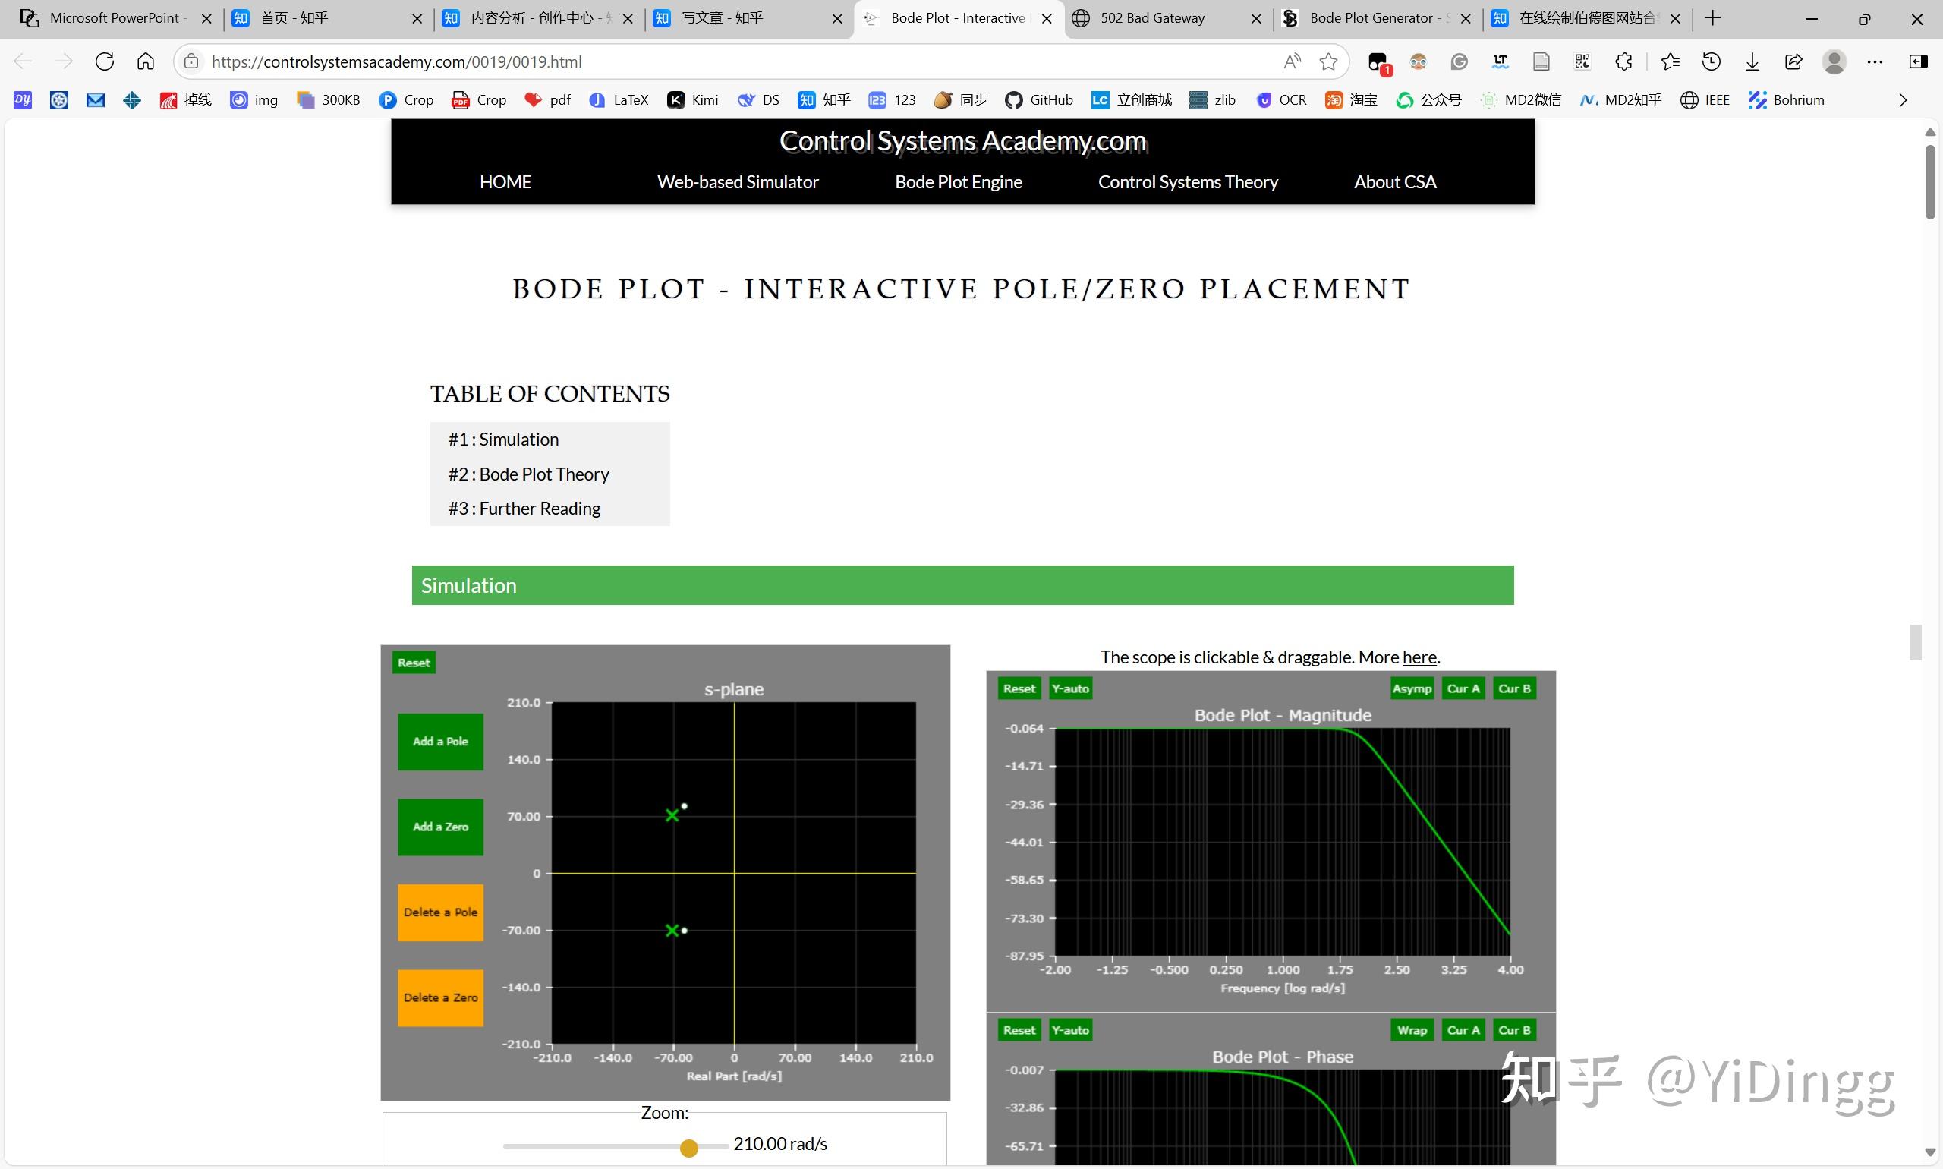
Task: Toggle Asymp on the magnitude plot
Action: click(x=1412, y=688)
